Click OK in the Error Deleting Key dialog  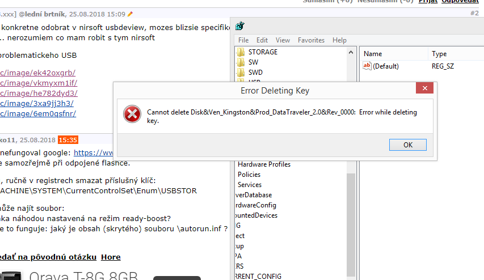(x=408, y=145)
